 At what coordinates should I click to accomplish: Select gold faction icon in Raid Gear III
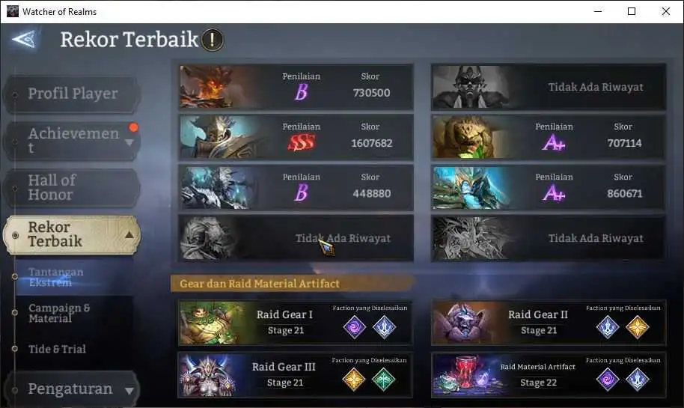click(x=354, y=380)
